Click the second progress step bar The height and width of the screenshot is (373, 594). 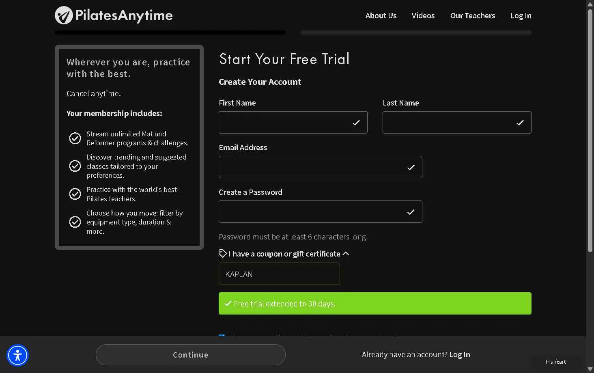pos(416,32)
